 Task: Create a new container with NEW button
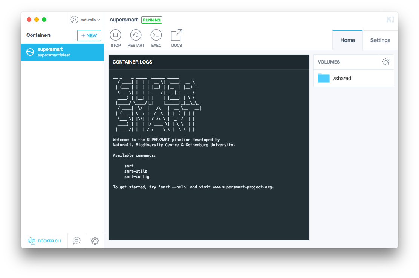tap(89, 35)
